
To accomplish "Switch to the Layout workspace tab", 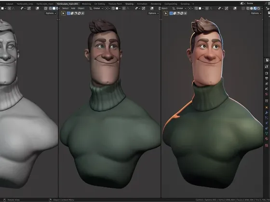I will [x=10, y=4].
